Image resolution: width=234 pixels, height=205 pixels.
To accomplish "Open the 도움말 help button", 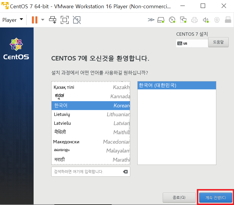I will pos(218,42).
